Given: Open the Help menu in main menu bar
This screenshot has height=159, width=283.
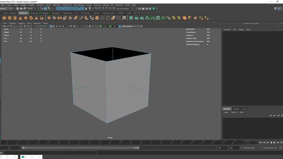Looking at the screenshot, I should point(134,5).
